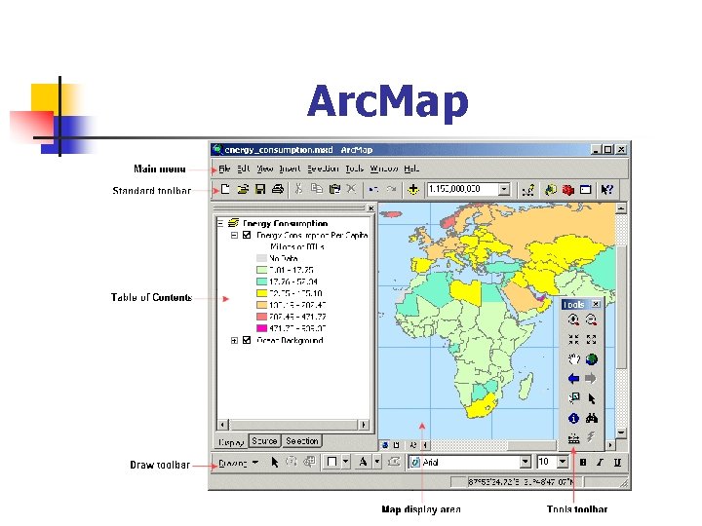Image resolution: width=702 pixels, height=526 pixels.
Task: Select the Select Features tool
Action: [573, 398]
